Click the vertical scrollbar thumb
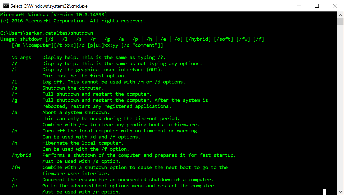The width and height of the screenshot is (344, 195). point(340,22)
